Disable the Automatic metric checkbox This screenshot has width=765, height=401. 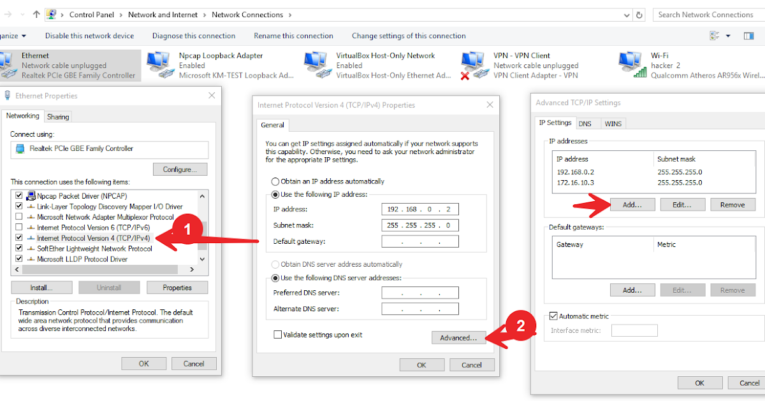tap(553, 316)
